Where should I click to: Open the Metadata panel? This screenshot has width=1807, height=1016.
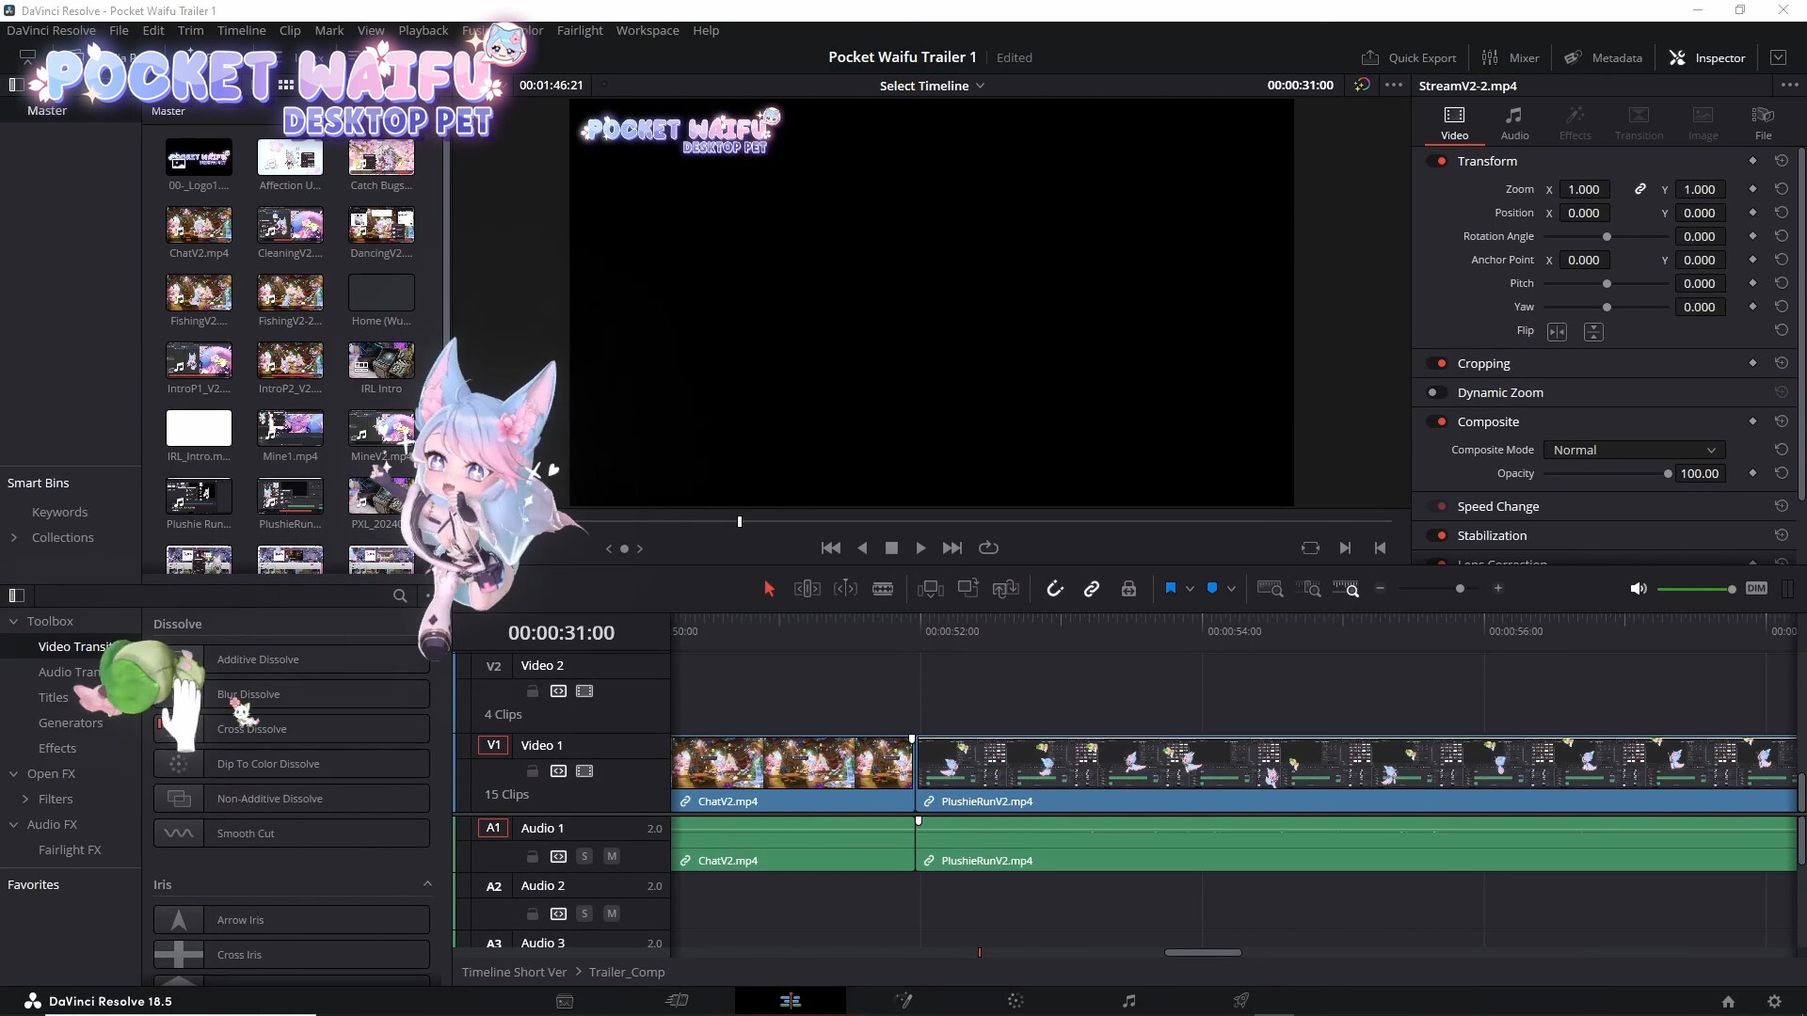[x=1604, y=57]
